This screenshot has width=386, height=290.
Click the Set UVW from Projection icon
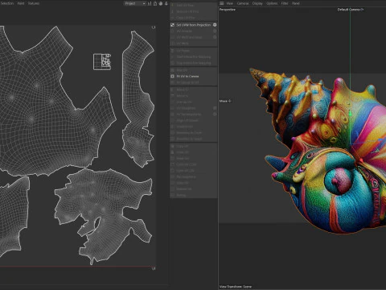coord(173,25)
